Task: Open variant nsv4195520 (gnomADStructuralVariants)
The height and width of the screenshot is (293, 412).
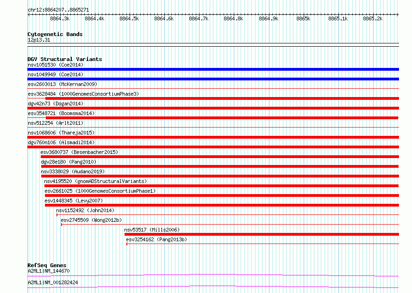Action: coord(95,181)
